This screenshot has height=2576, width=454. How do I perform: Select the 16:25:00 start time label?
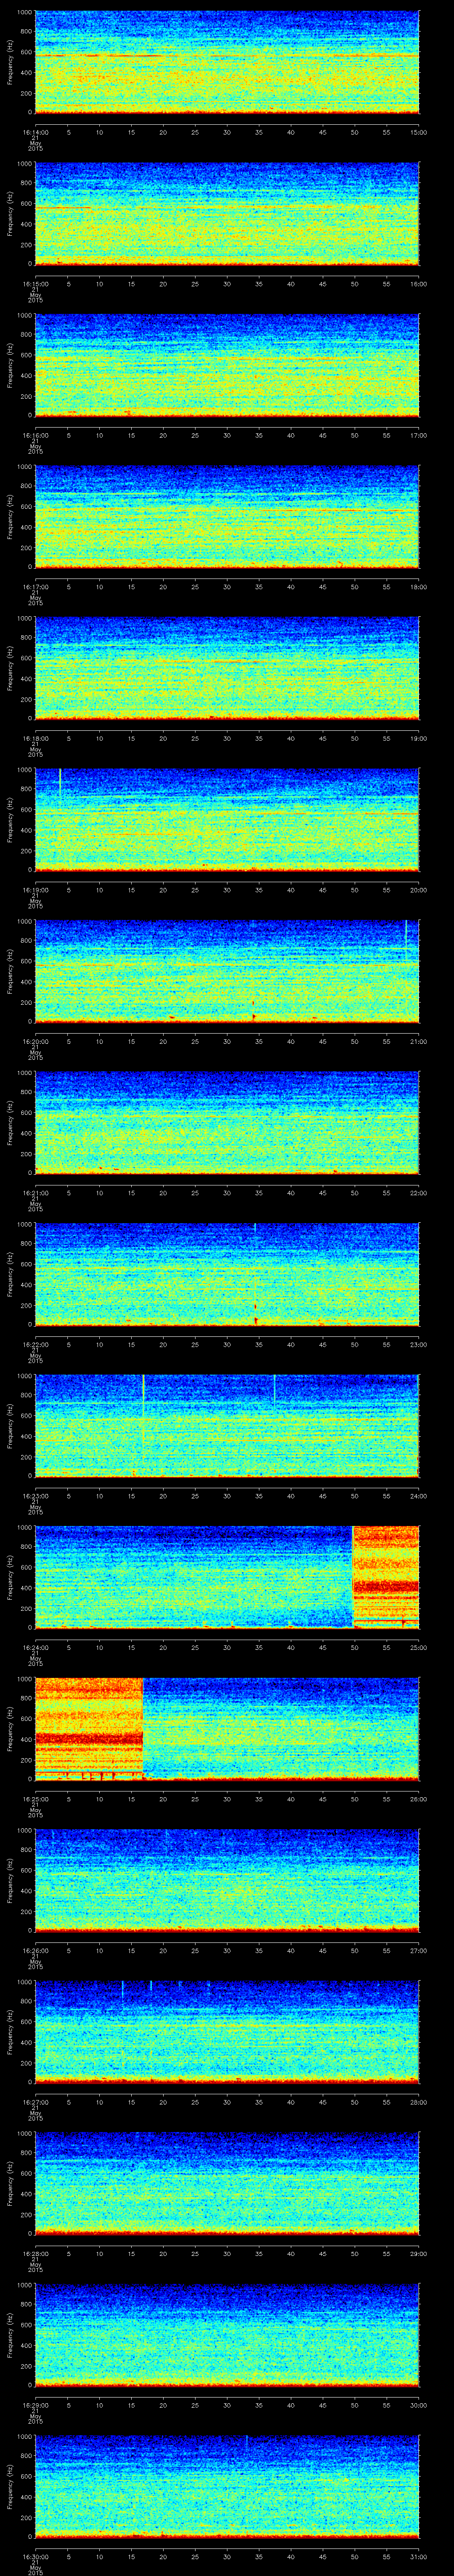click(35, 1798)
